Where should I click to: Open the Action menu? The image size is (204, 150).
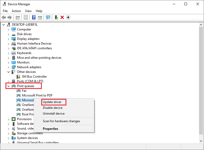click(16, 11)
